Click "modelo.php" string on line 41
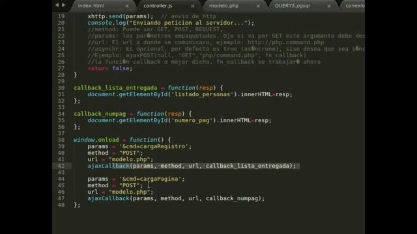This screenshot has width=417, height=234. pyautogui.click(x=130, y=159)
